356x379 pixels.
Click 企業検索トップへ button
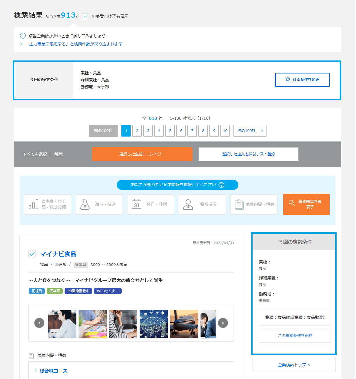pos(294,365)
